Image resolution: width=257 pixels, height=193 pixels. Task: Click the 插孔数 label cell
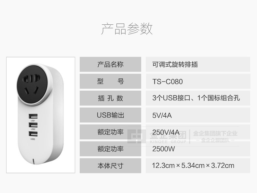[111, 98]
